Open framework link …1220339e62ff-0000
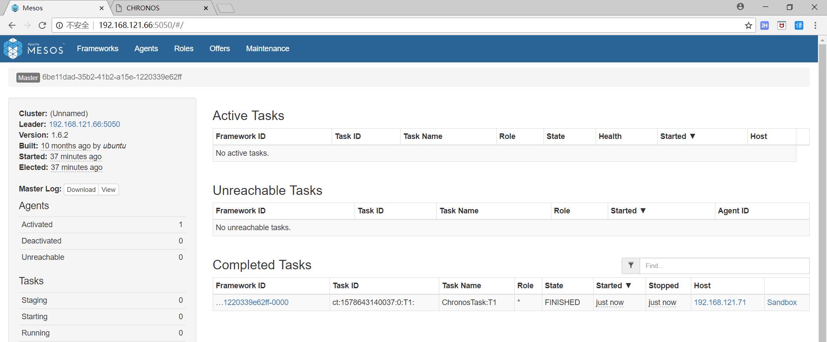827x342 pixels. 252,302
